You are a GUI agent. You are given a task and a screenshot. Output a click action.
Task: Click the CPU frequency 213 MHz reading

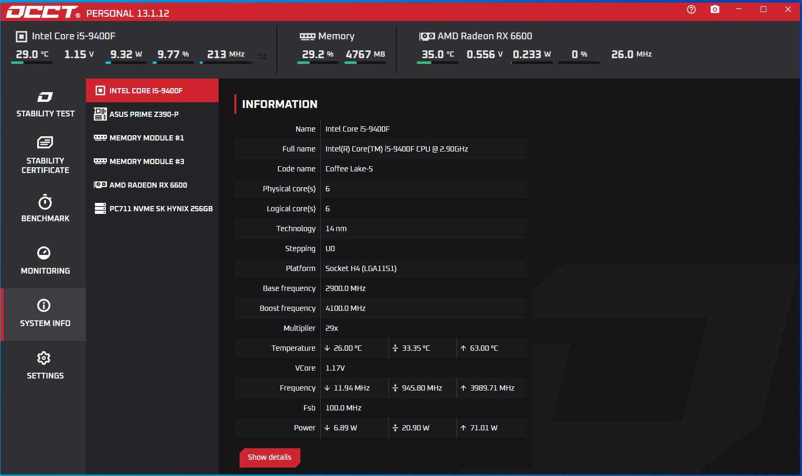click(226, 55)
